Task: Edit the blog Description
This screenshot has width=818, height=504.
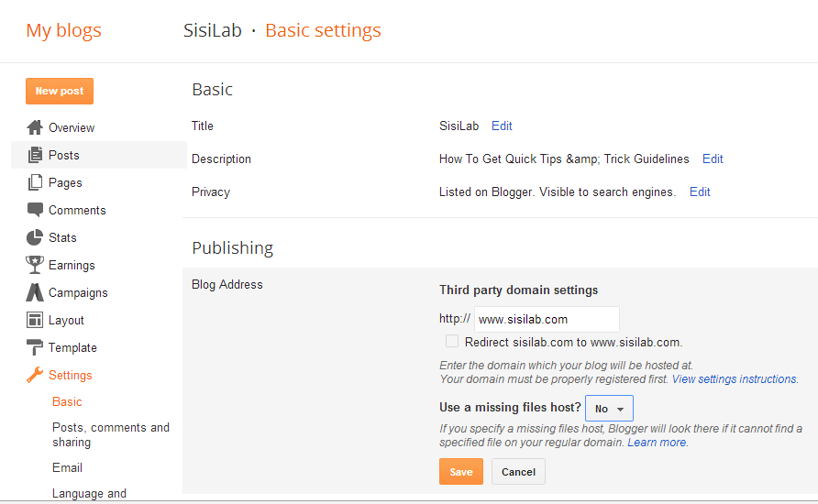Action: coord(713,159)
